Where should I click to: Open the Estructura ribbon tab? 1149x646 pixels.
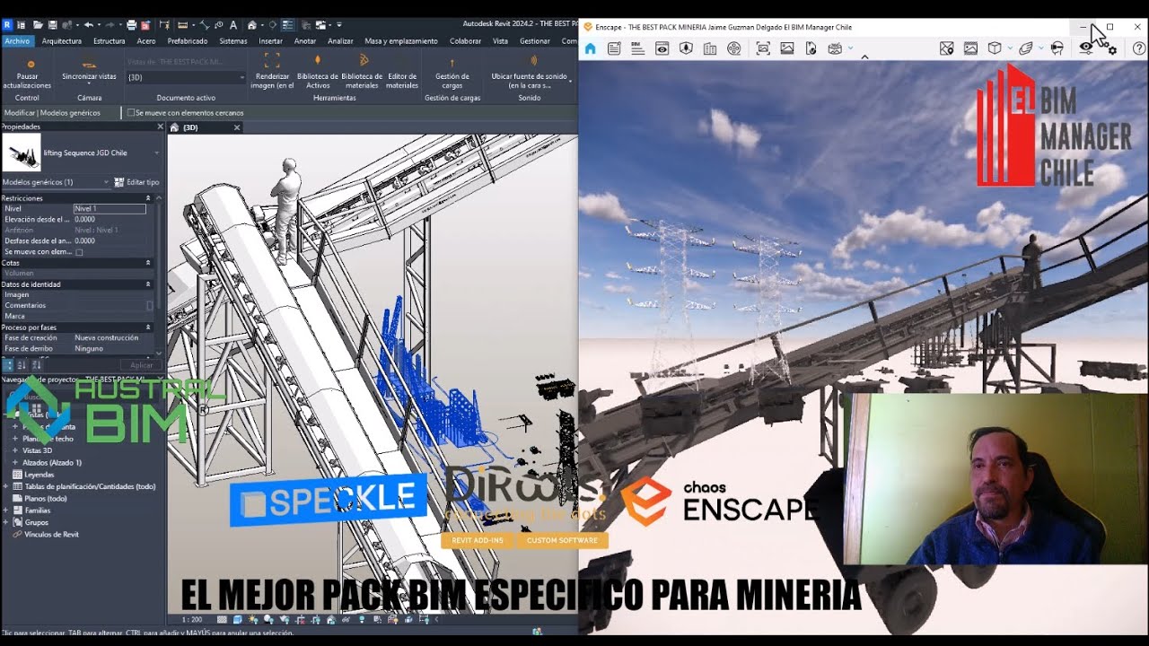tap(110, 40)
